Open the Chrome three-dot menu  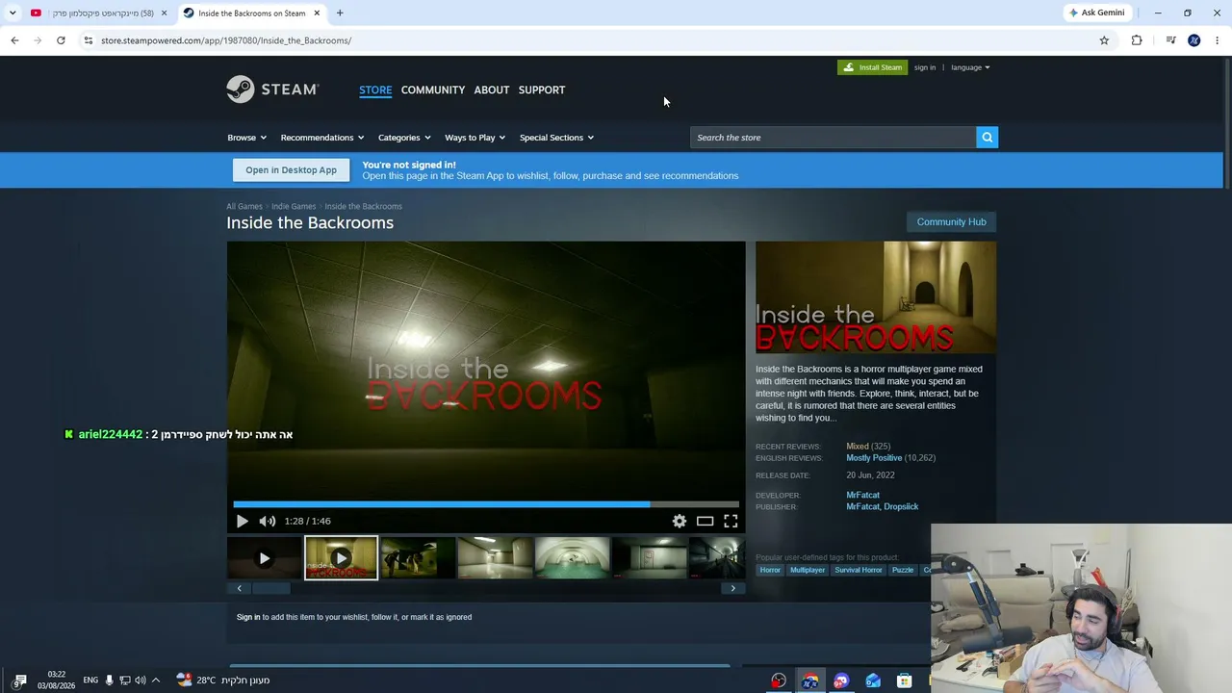(1218, 40)
